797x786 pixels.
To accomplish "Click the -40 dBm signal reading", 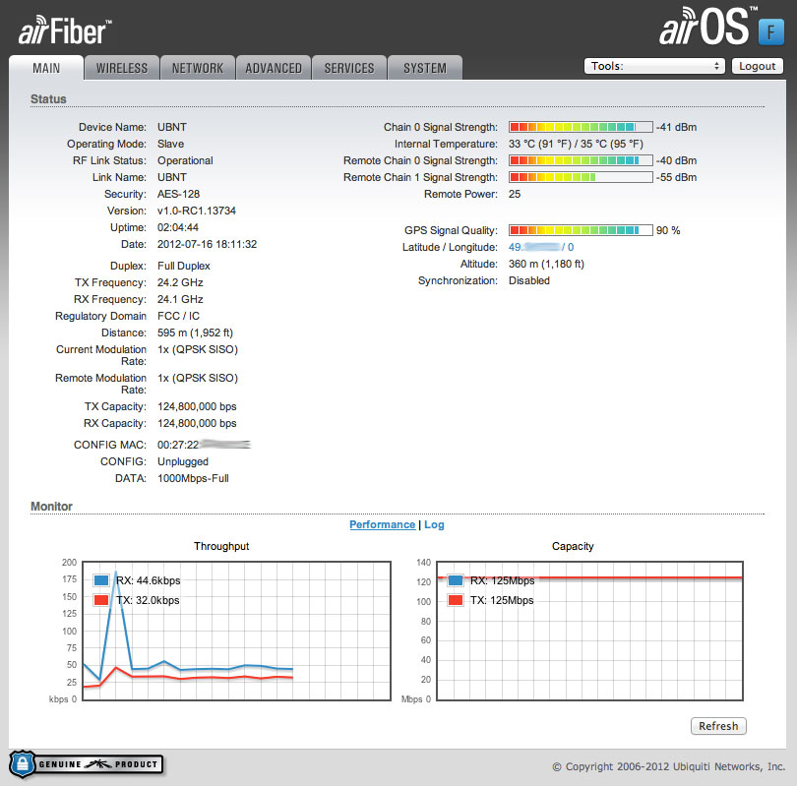I will tap(677, 160).
